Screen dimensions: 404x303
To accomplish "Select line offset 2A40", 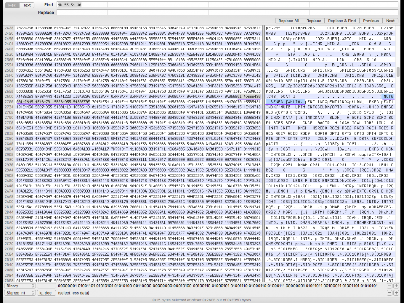I will pos(9,186).
